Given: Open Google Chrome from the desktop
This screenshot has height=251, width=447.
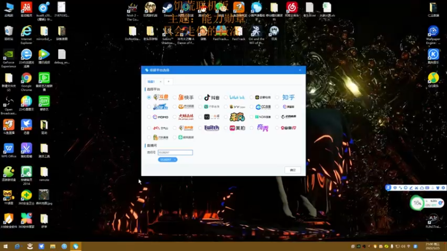Looking at the screenshot, I should (x=26, y=81).
